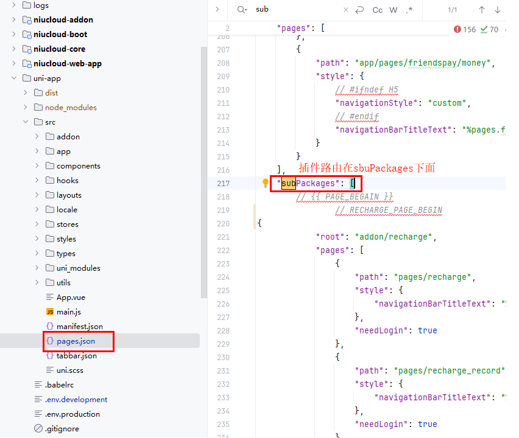Expand the replace field chevron
The height and width of the screenshot is (438, 519).
[217, 10]
